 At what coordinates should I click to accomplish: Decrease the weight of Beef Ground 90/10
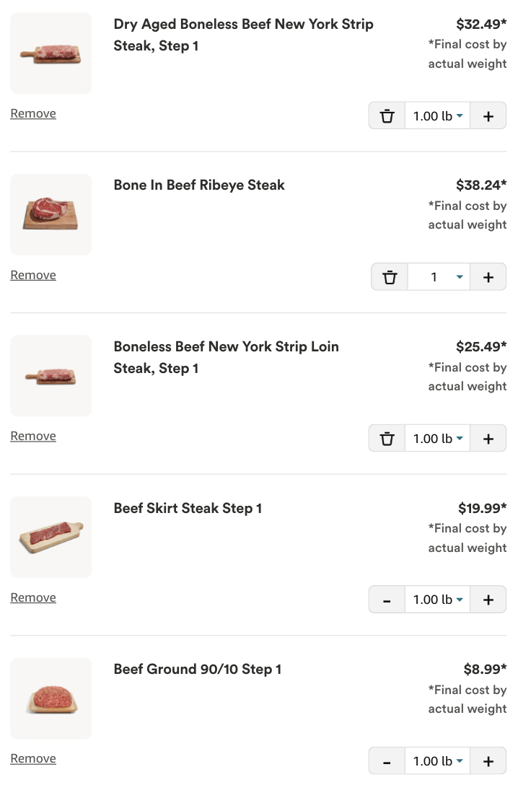(387, 760)
